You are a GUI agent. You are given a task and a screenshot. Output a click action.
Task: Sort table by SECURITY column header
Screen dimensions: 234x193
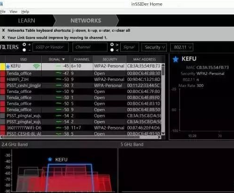tap(110, 59)
